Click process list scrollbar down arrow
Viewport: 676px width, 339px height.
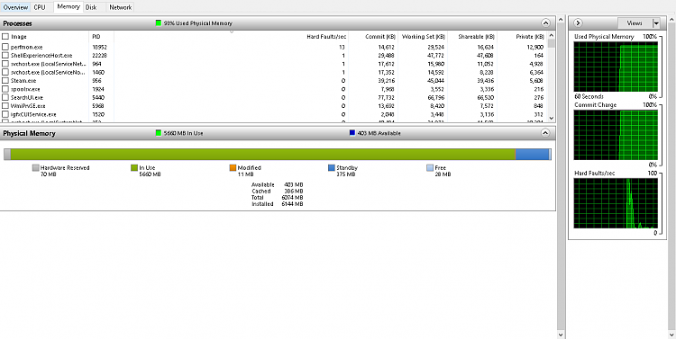551,118
